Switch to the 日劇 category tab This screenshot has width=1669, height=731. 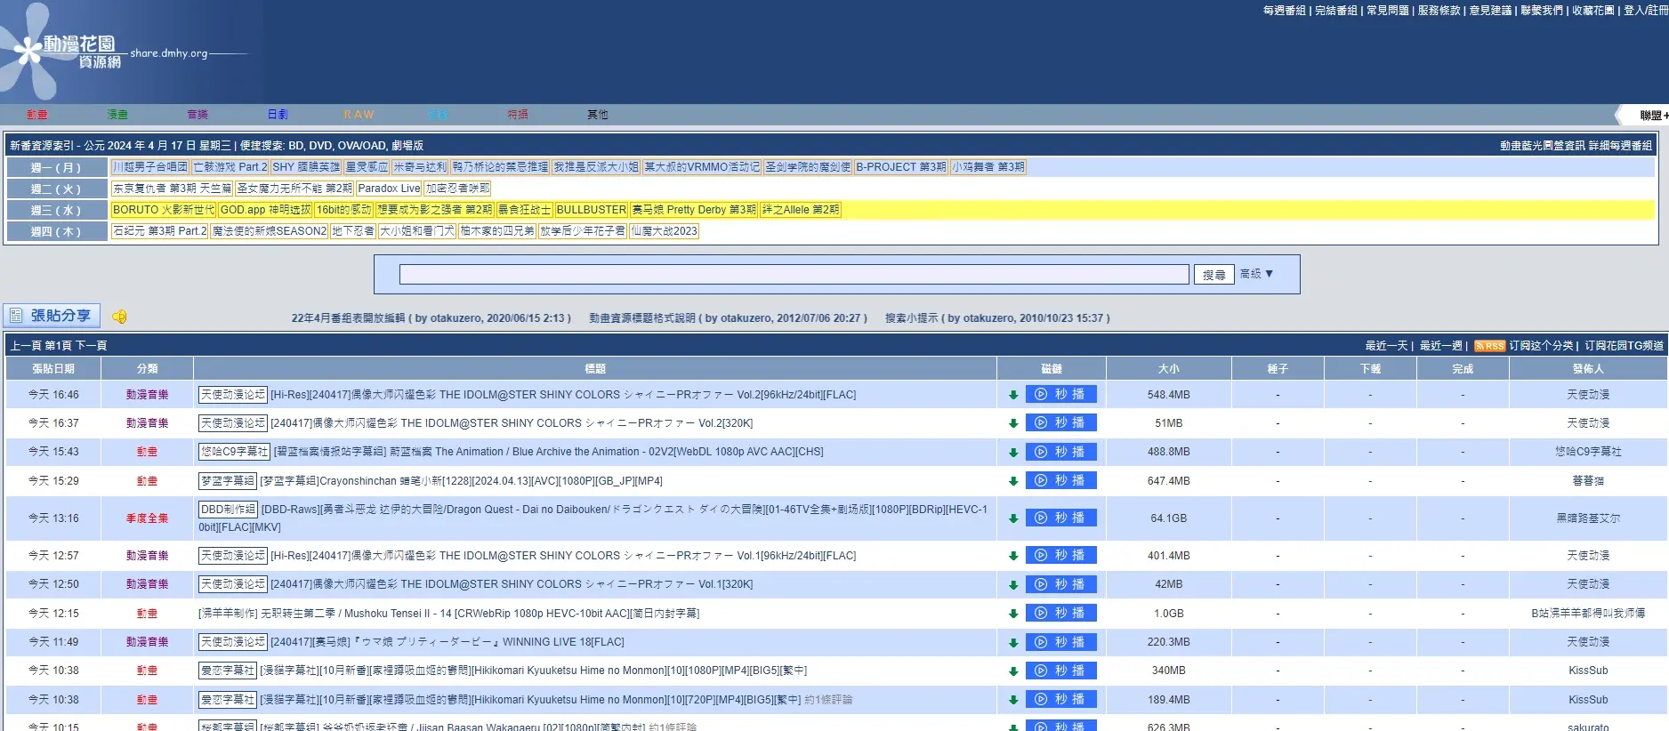[x=278, y=115]
